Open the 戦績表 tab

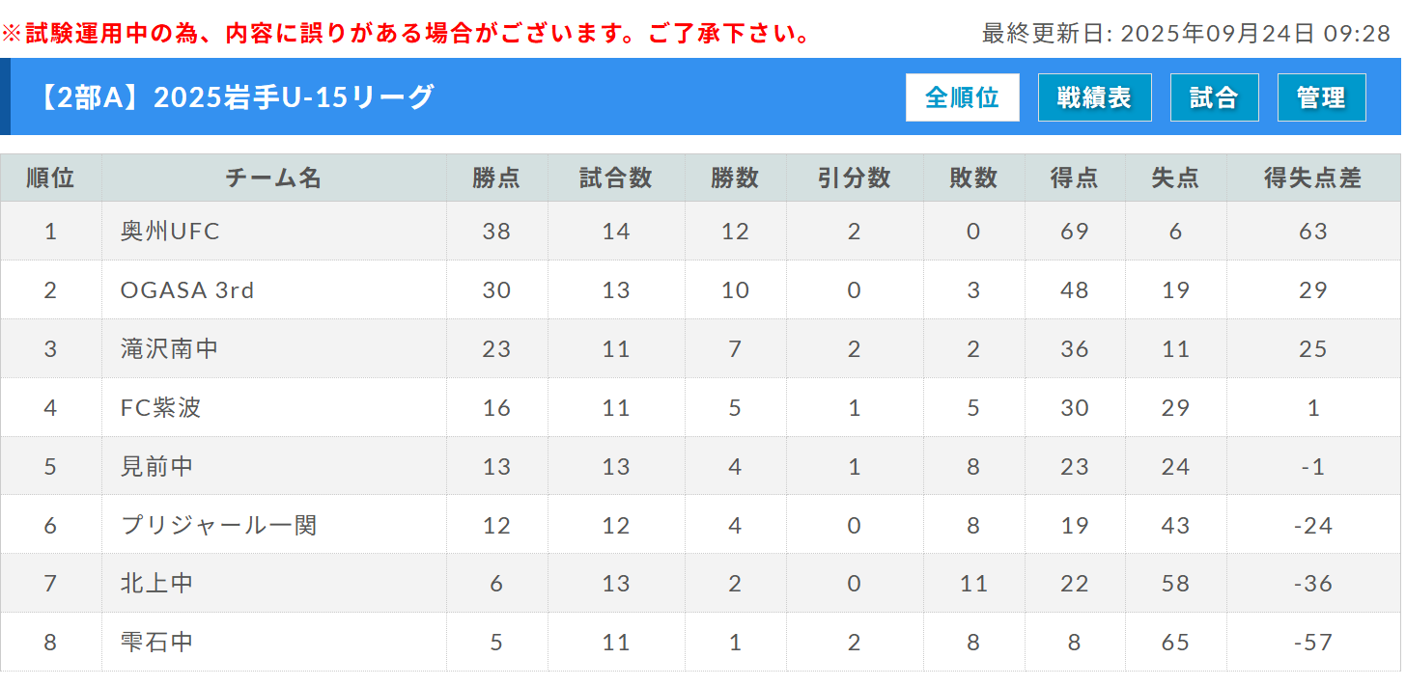pyautogui.click(x=1094, y=97)
